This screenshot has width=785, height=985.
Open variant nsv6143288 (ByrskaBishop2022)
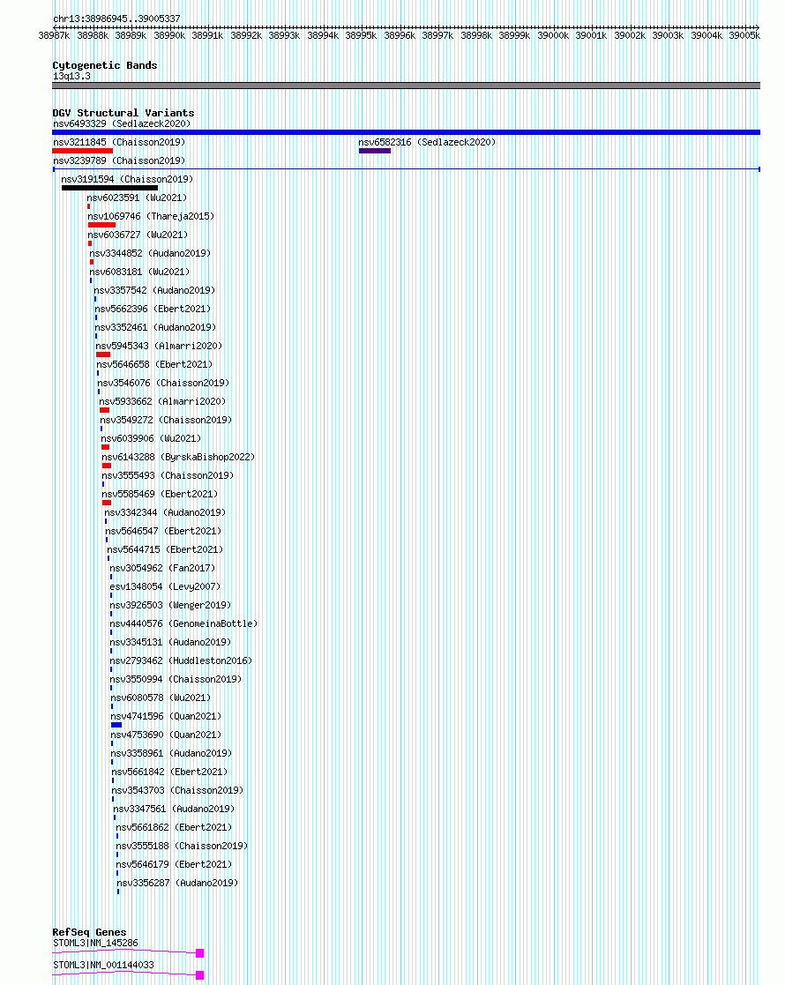(178, 458)
